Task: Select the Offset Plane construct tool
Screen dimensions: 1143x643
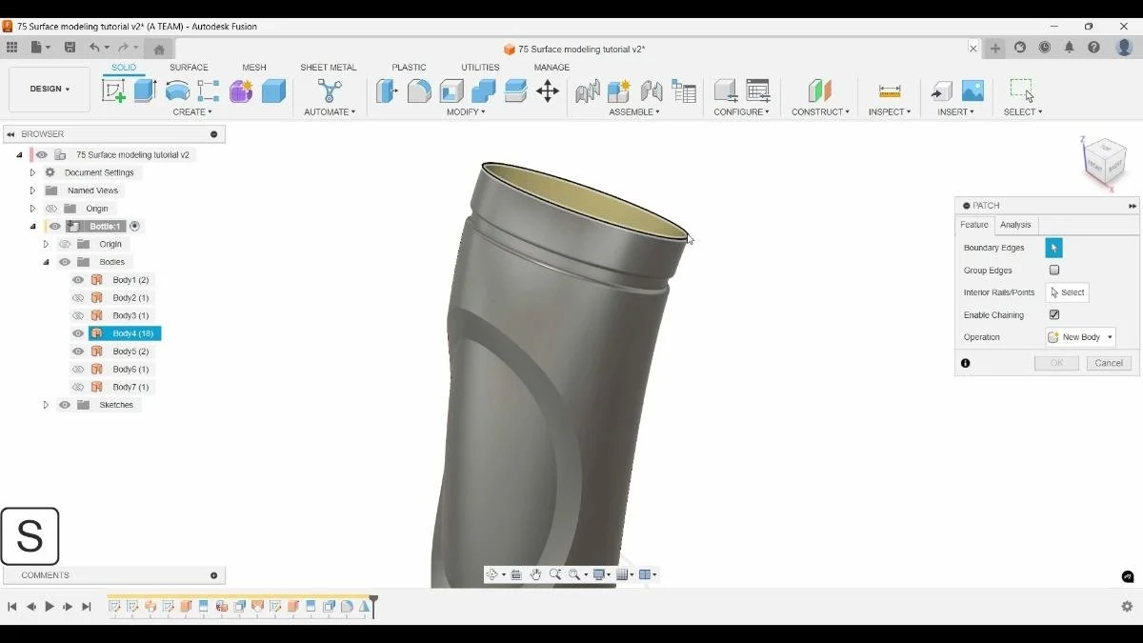Action: pos(820,90)
